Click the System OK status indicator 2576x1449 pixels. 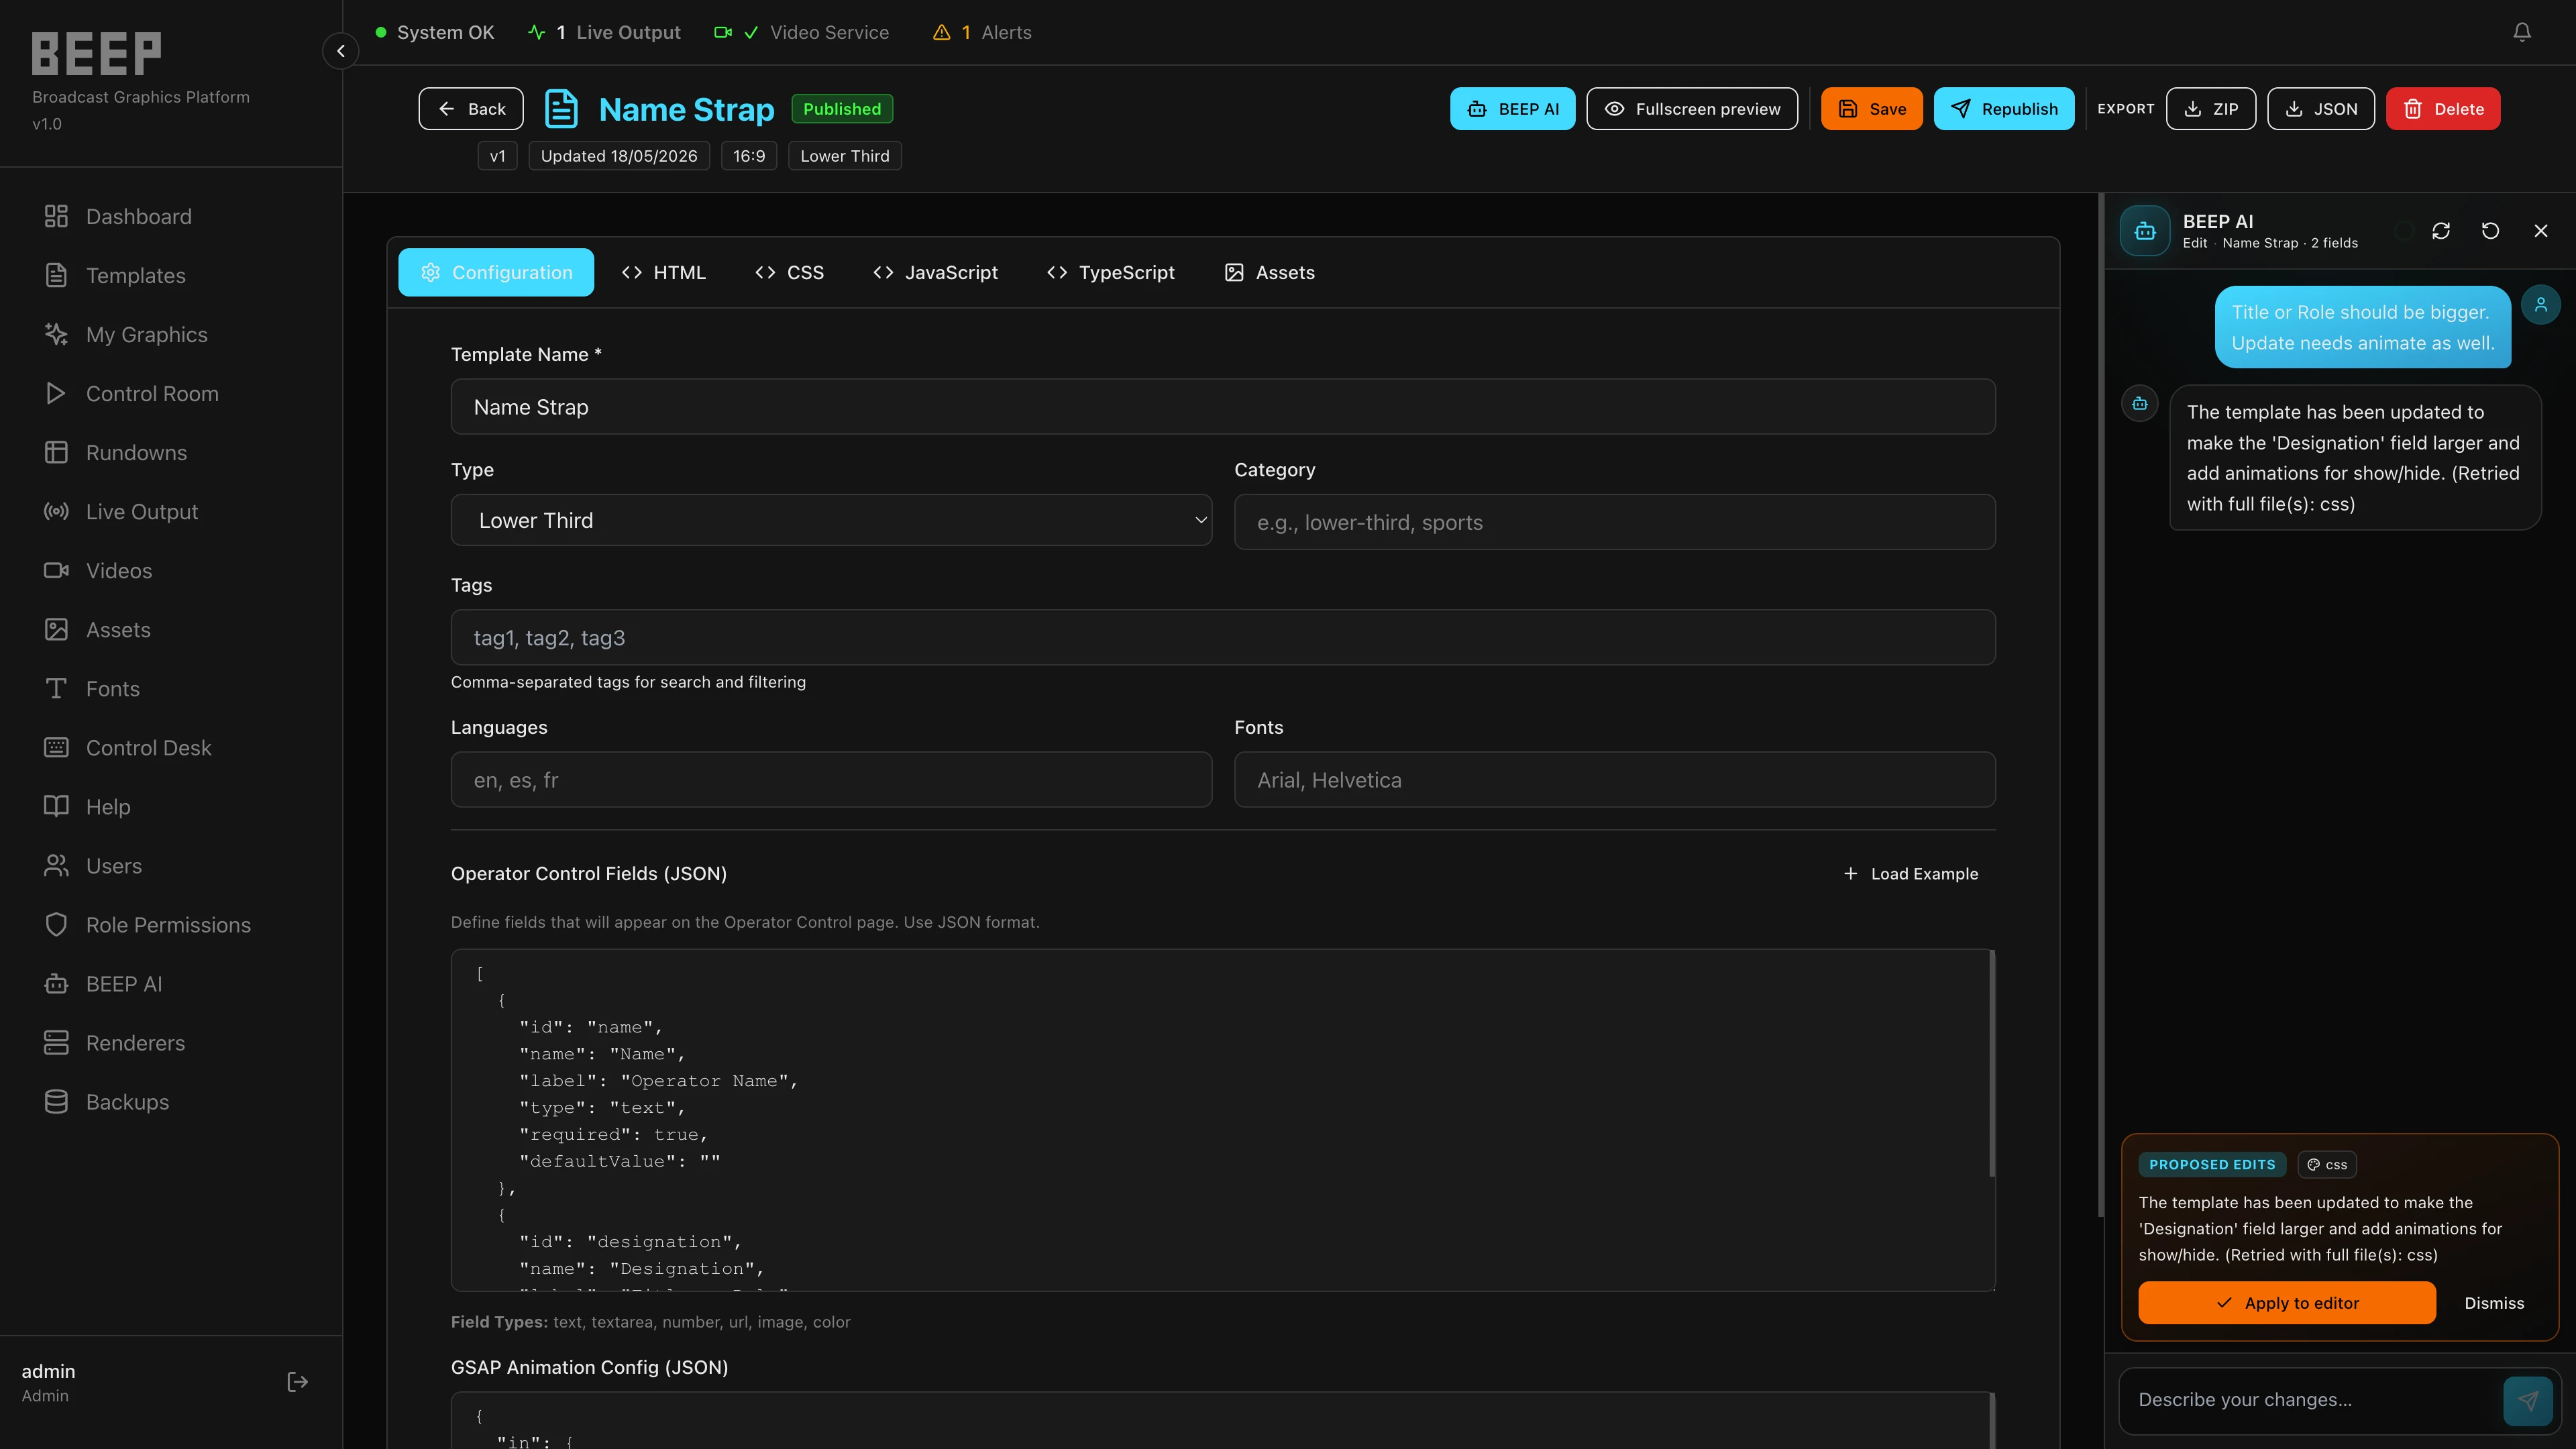pos(435,32)
